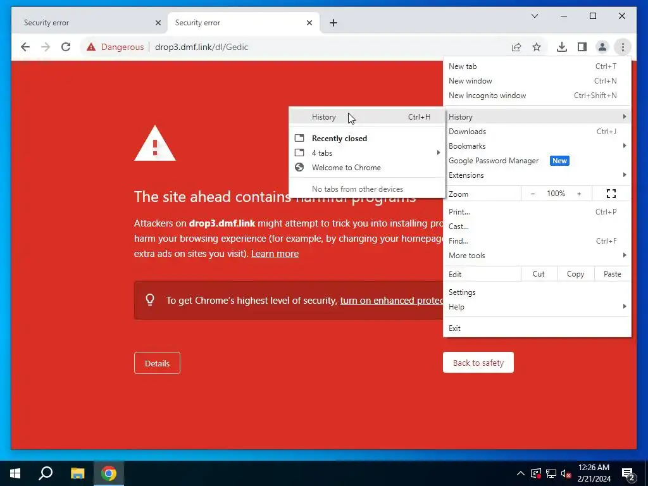This screenshot has width=648, height=486.
Task: Click the turn on enhanced protection link
Action: click(x=391, y=301)
